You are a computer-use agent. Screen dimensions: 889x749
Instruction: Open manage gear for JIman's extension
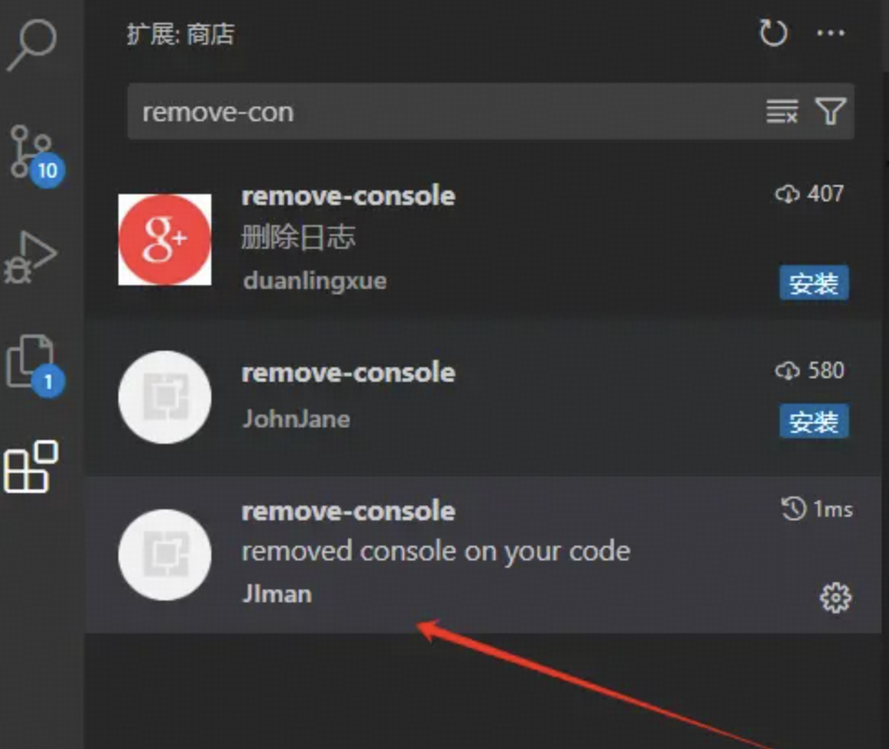(x=835, y=598)
